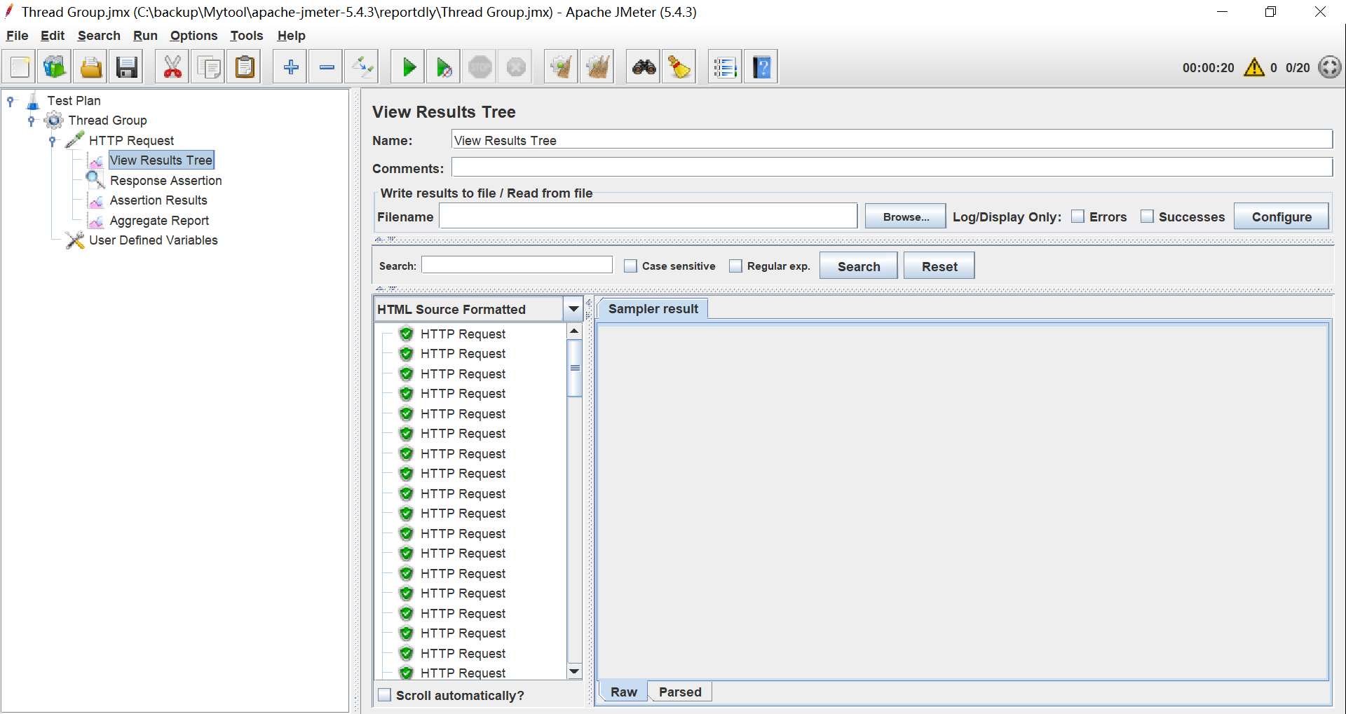Open the Help menu
The height and width of the screenshot is (714, 1346).
click(291, 36)
